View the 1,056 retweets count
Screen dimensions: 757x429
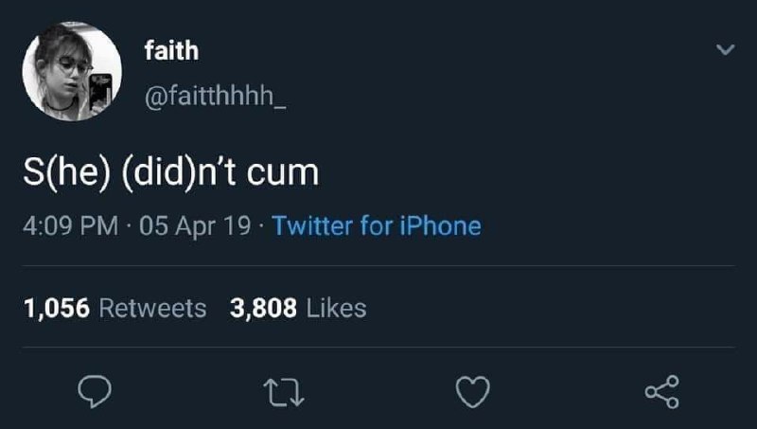(57, 308)
